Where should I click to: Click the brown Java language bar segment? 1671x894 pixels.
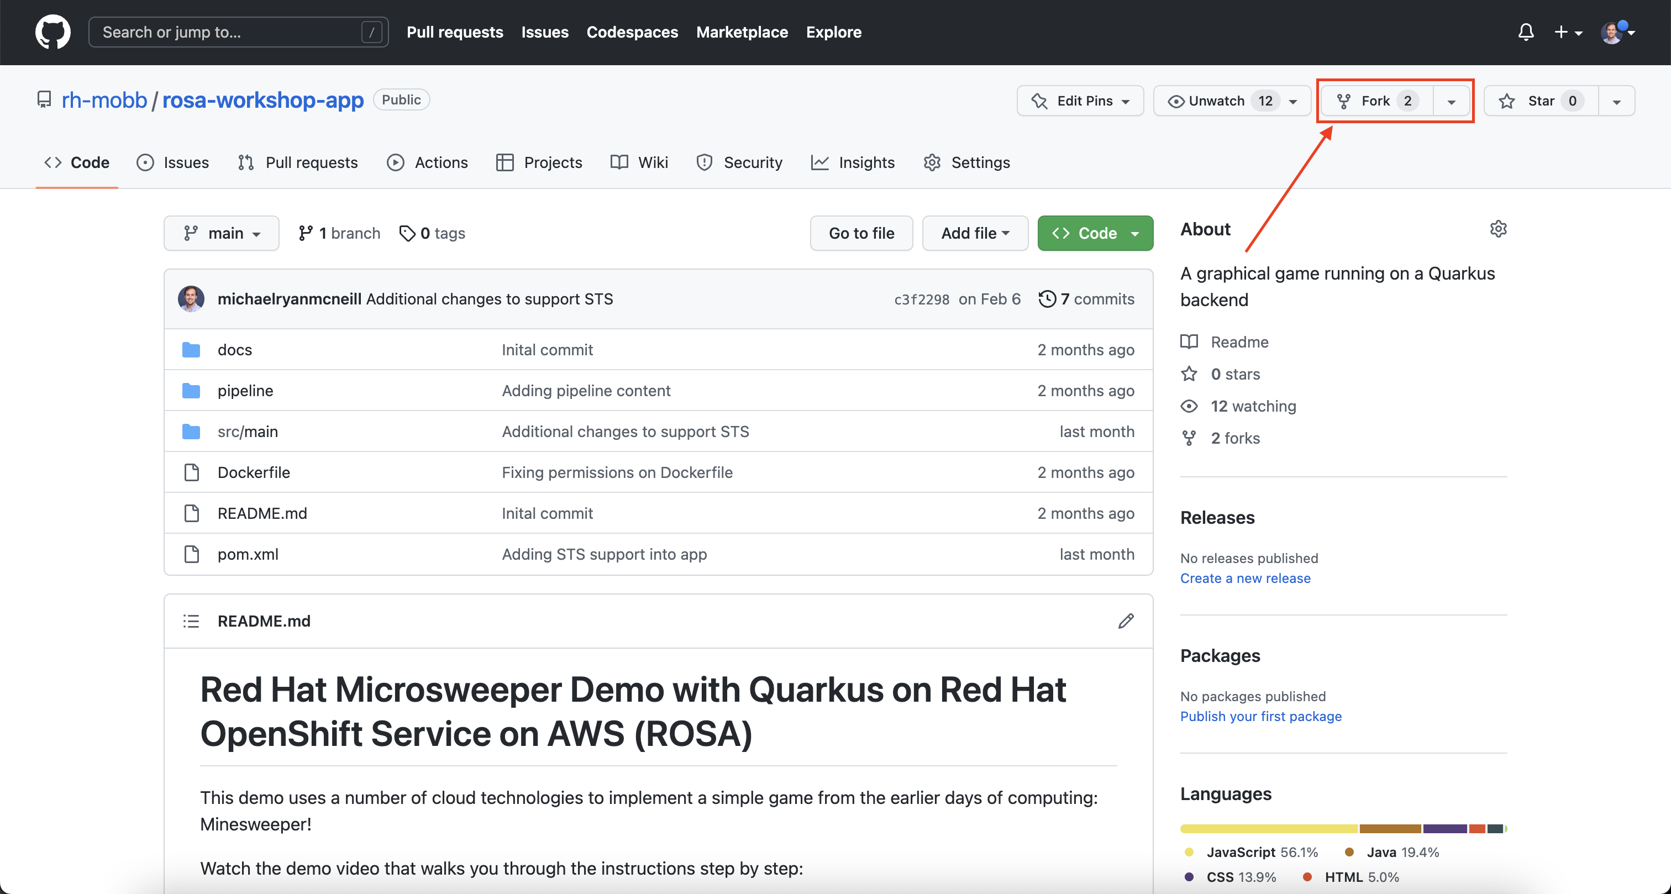coord(1390,828)
